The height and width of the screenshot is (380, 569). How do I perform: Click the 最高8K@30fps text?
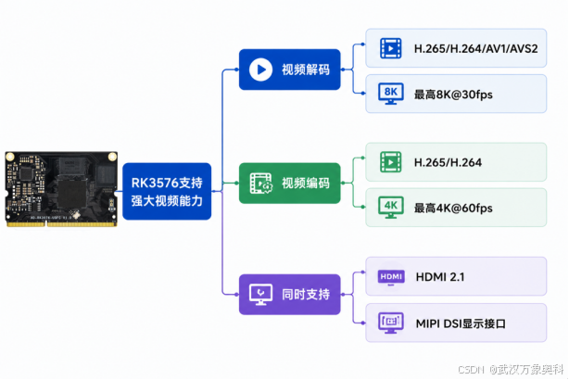(453, 95)
